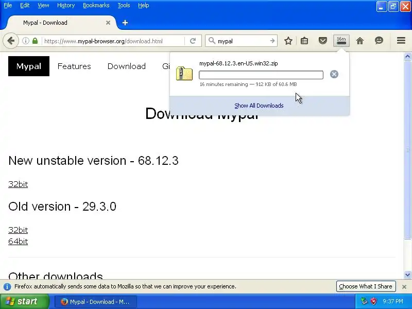Image resolution: width=412 pixels, height=309 pixels.
Task: Open site information with the info icon
Action: 25,41
